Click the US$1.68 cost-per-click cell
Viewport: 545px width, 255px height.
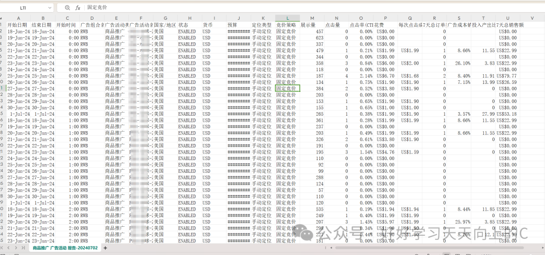click(x=410, y=76)
